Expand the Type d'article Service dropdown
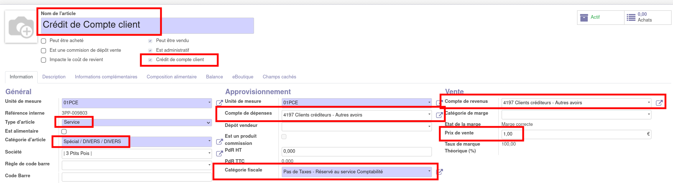The width and height of the screenshot is (673, 183). pyautogui.click(x=137, y=123)
